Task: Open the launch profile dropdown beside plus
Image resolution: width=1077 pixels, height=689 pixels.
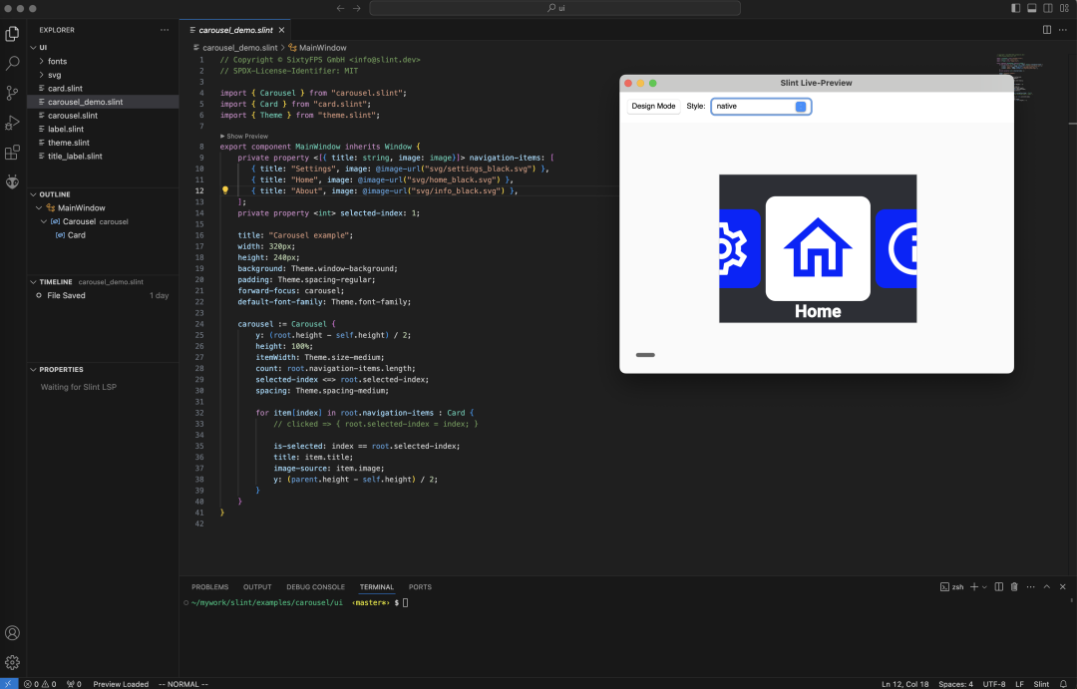Action: (x=984, y=586)
